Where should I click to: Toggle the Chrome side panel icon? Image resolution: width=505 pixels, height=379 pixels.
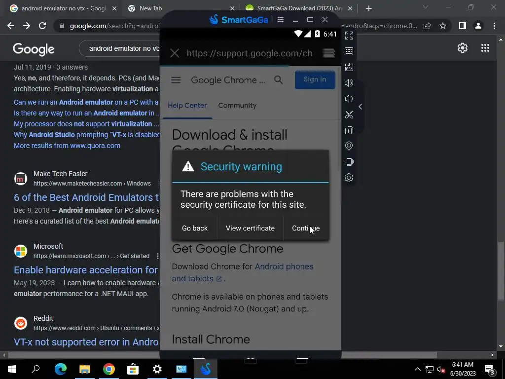(x=463, y=26)
